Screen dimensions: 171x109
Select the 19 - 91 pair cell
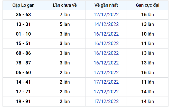(x=23, y=102)
